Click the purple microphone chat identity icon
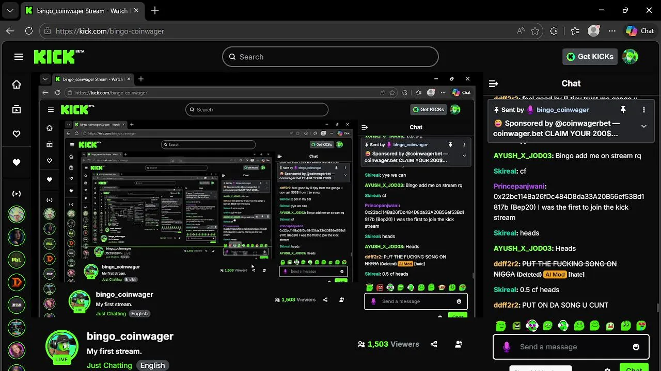 click(x=507, y=347)
